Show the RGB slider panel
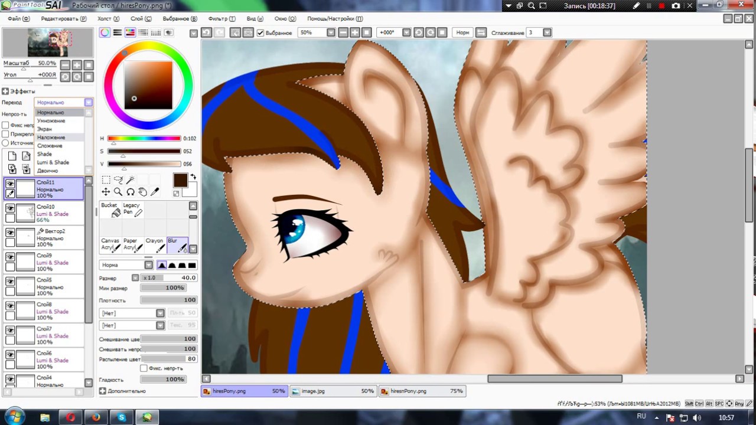This screenshot has height=425, width=756. click(x=118, y=32)
